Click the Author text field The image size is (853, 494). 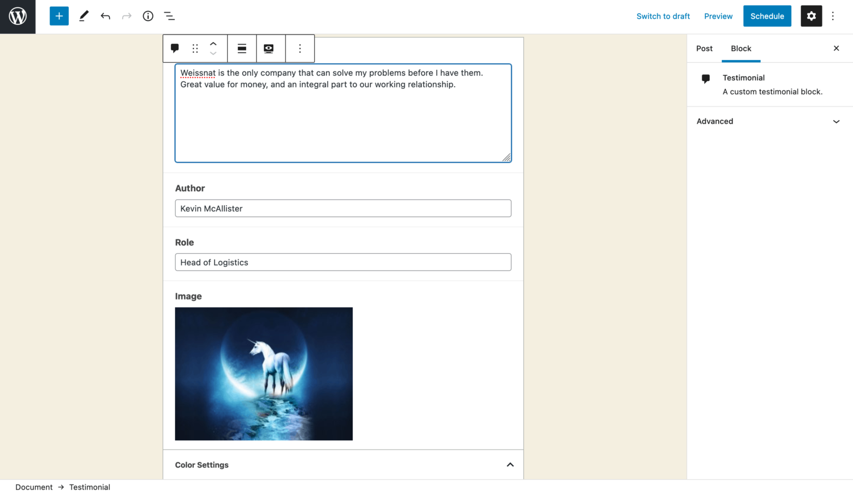point(343,208)
